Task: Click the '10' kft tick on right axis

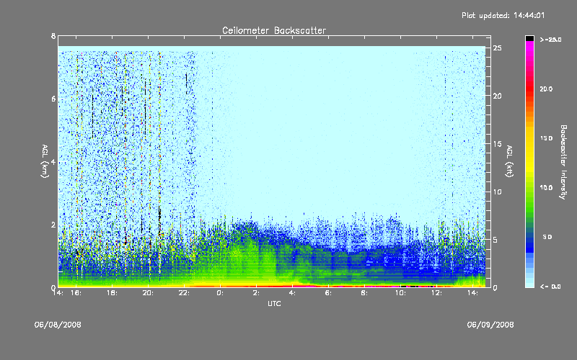Action: pyautogui.click(x=498, y=192)
